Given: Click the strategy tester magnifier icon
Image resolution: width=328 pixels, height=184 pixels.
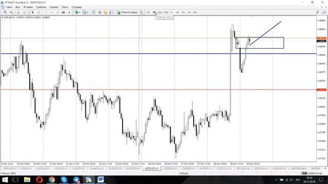Looking at the screenshot, I should [x=141, y=12].
